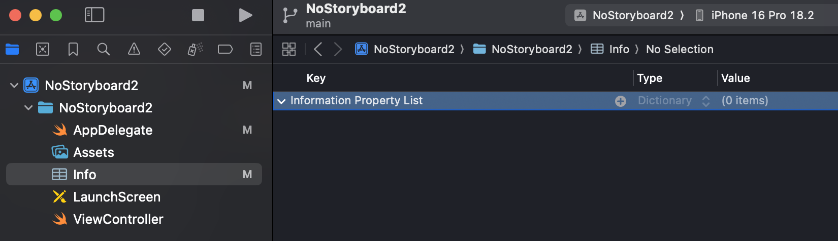The height and width of the screenshot is (241, 838).
Task: Open the Test navigator diamond icon
Action: pyautogui.click(x=165, y=49)
